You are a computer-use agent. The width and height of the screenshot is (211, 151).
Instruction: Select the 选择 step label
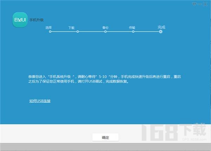coord(48,27)
